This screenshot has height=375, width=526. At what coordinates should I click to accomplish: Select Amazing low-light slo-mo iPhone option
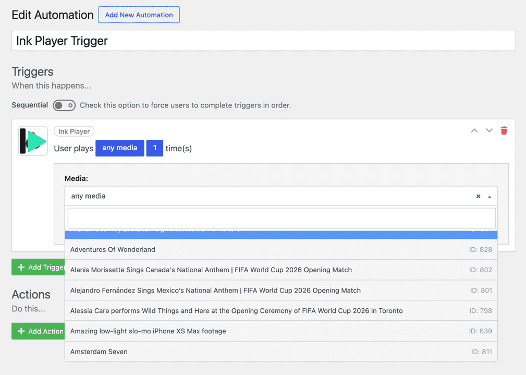tap(281, 331)
